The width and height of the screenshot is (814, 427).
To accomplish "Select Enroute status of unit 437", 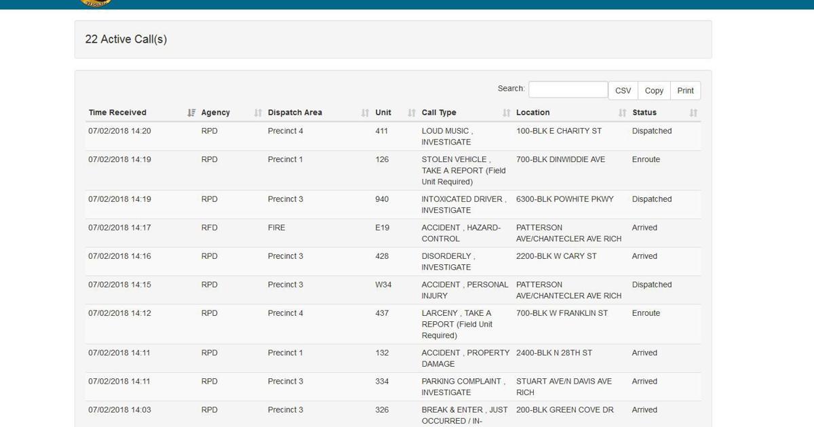I will 646,313.
